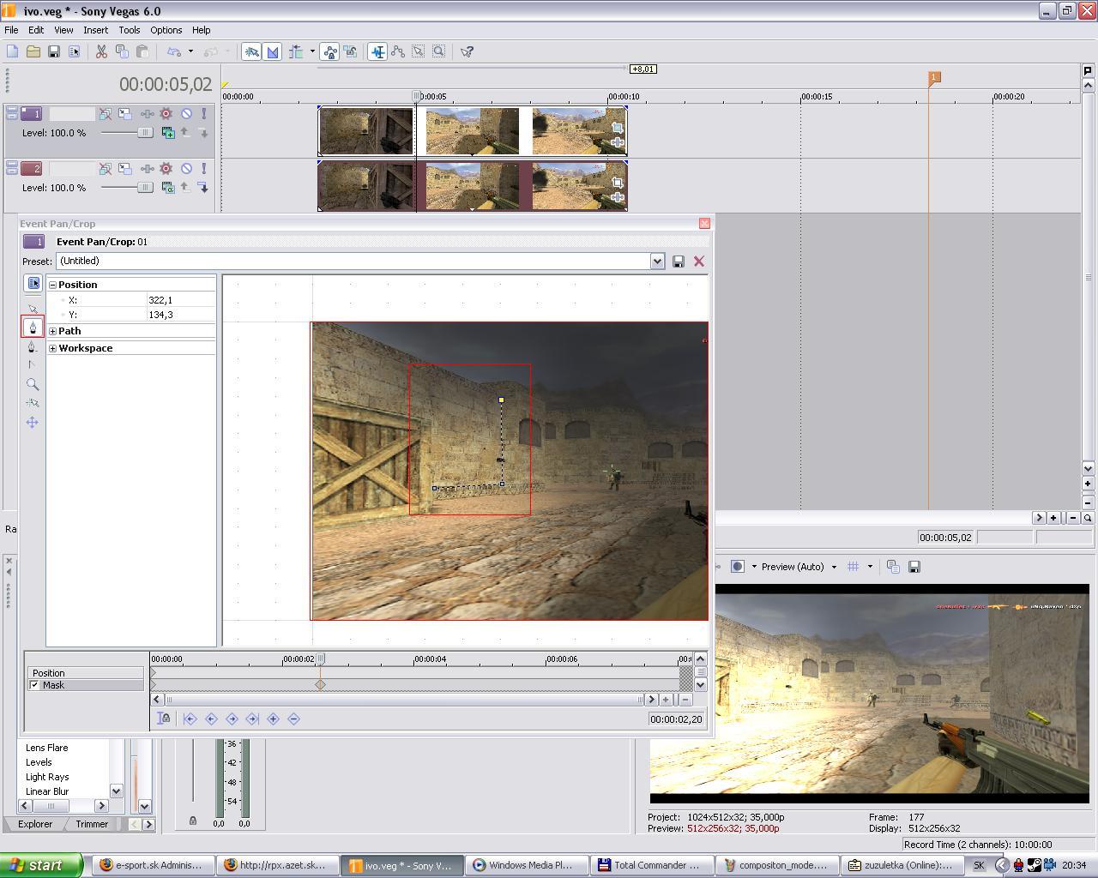This screenshot has height=878, width=1098.
Task: Expand the Workspace property group
Action: pos(52,348)
